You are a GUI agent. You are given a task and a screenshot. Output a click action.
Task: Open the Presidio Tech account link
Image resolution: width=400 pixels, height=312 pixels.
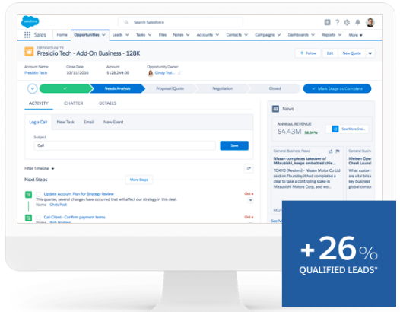click(x=36, y=73)
